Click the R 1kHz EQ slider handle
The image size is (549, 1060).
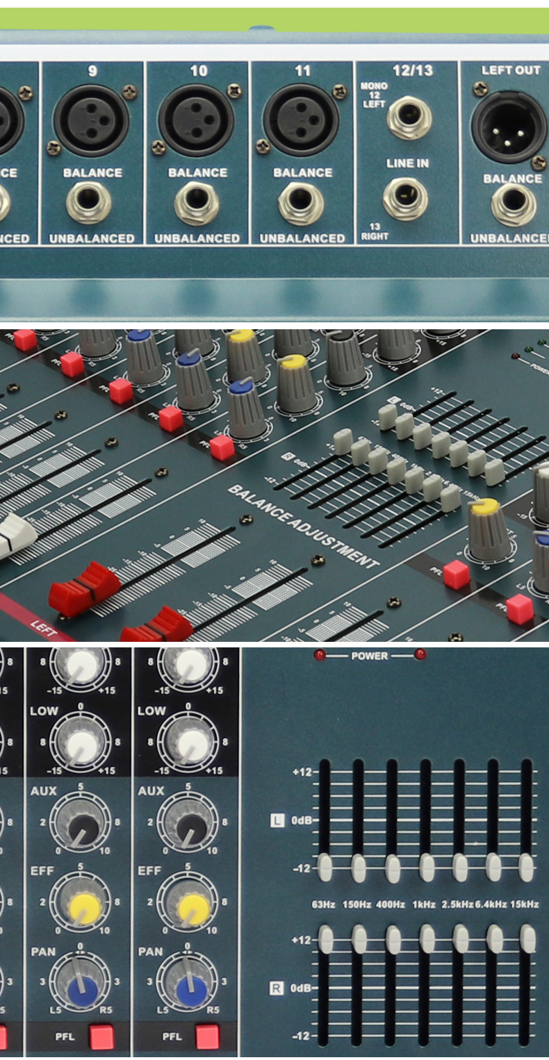click(427, 939)
